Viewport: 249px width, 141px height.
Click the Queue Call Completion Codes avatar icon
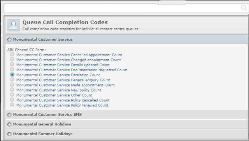pyautogui.click(x=14, y=25)
